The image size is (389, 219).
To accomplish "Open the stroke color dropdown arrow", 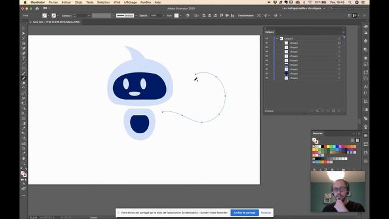I will point(58,16).
